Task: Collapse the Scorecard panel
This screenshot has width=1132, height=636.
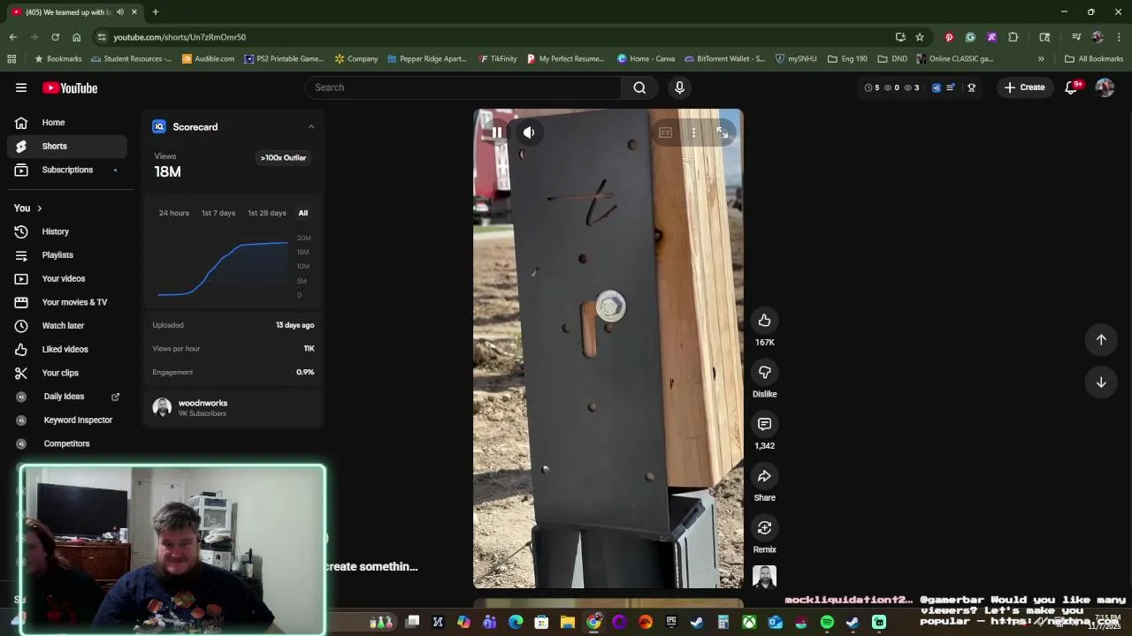Action: (311, 127)
